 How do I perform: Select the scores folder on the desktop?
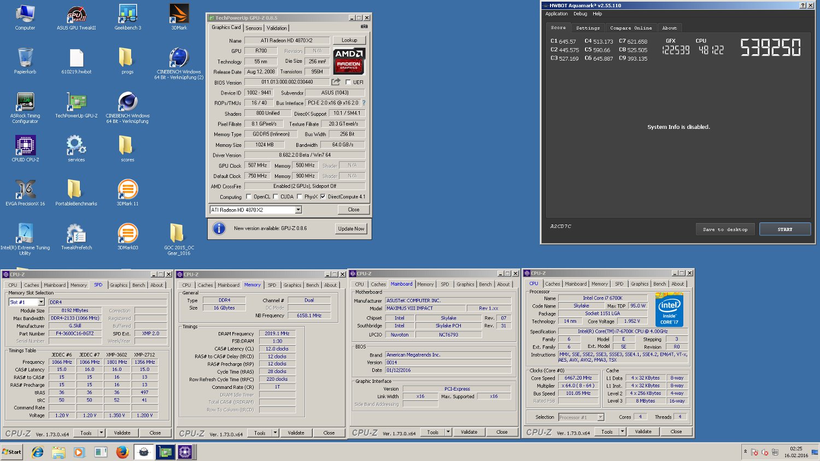pyautogui.click(x=127, y=149)
